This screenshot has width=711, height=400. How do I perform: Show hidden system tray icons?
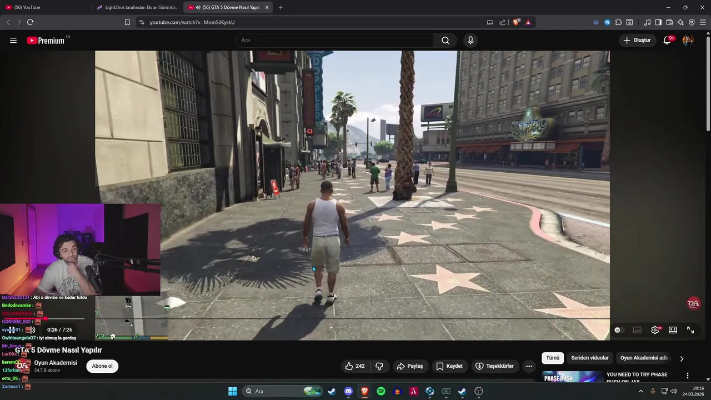pos(640,391)
